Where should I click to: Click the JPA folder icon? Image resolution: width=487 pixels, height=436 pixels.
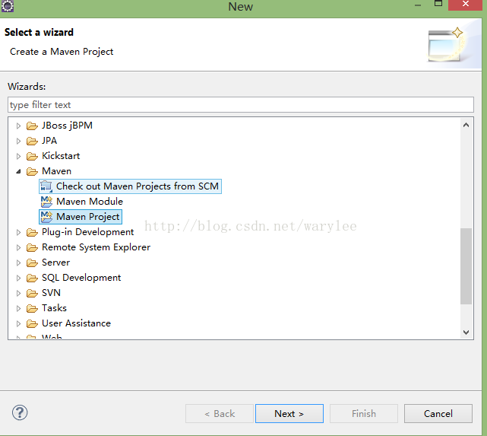tap(32, 141)
